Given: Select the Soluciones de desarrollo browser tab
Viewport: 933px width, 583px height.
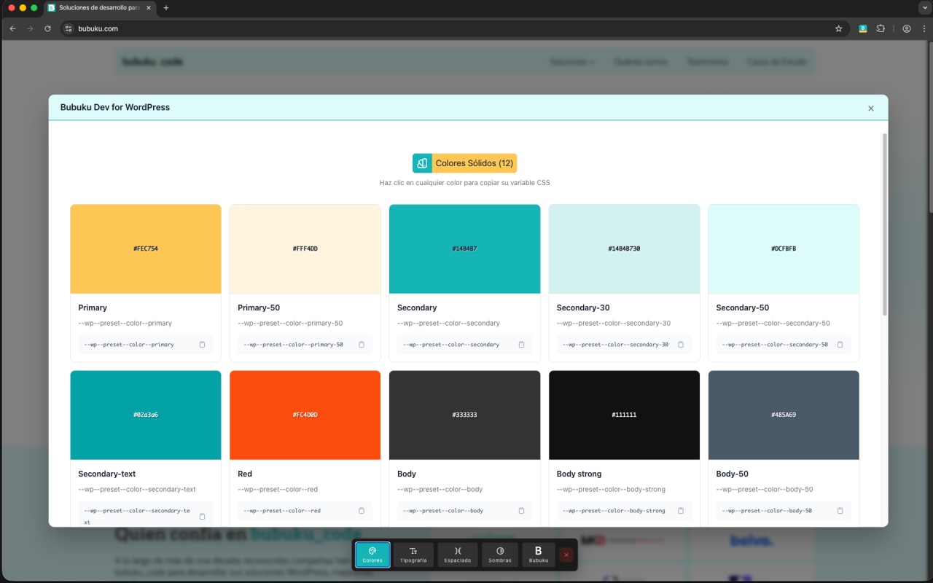Looking at the screenshot, I should (x=98, y=8).
